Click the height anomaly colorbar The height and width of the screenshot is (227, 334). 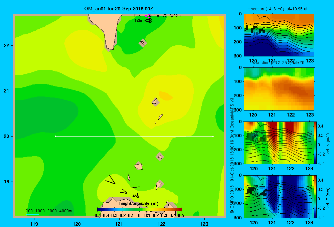pos(140,210)
